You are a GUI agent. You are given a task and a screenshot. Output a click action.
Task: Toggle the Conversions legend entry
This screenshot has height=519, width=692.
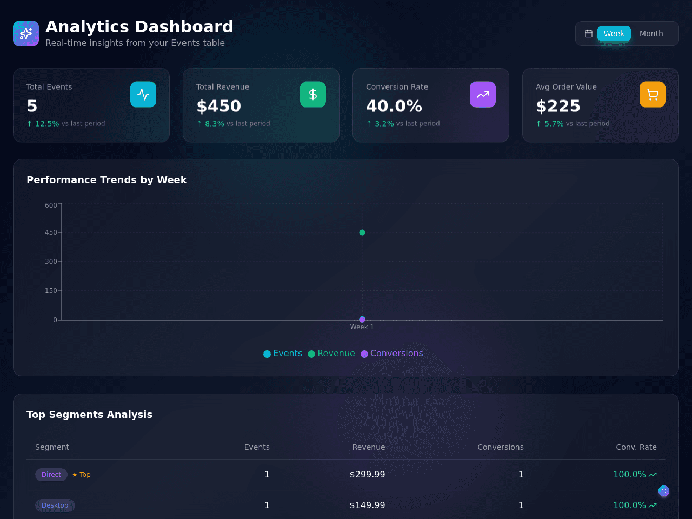[392, 354]
